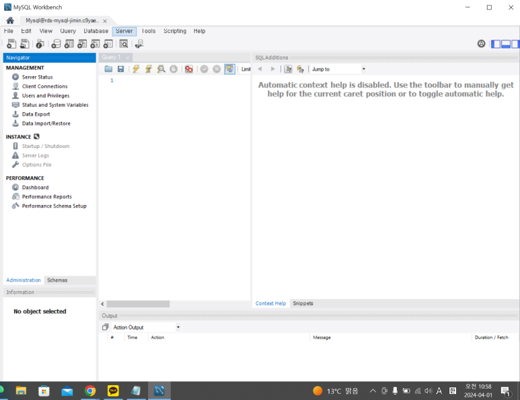
Task: Save the script with the floppy disk icon
Action: 120,69
